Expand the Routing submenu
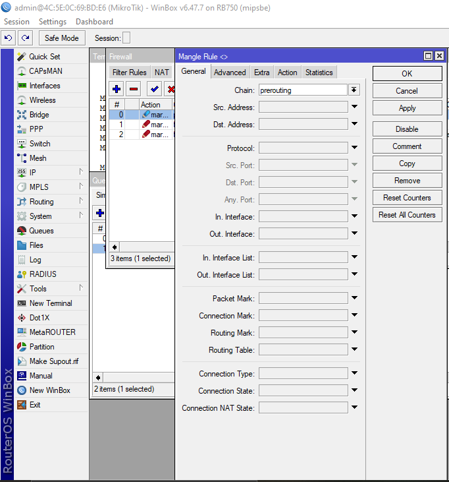Image resolution: width=449 pixels, height=482 pixels. tap(81, 201)
